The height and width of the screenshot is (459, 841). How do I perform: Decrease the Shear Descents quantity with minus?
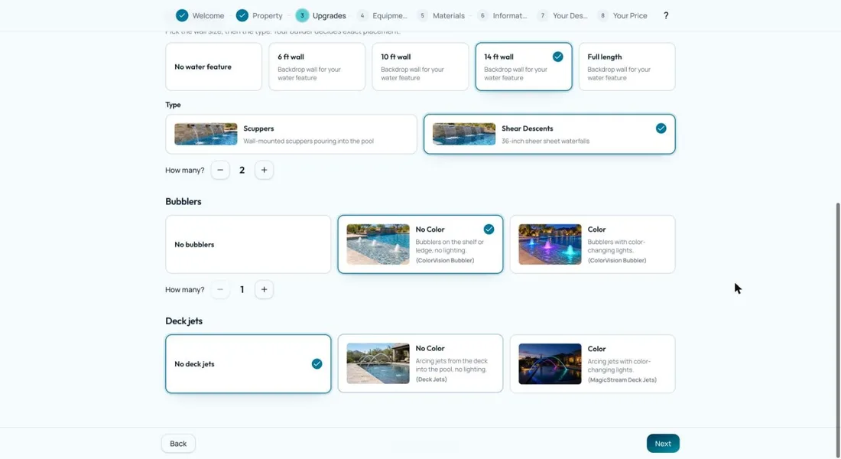[220, 170]
